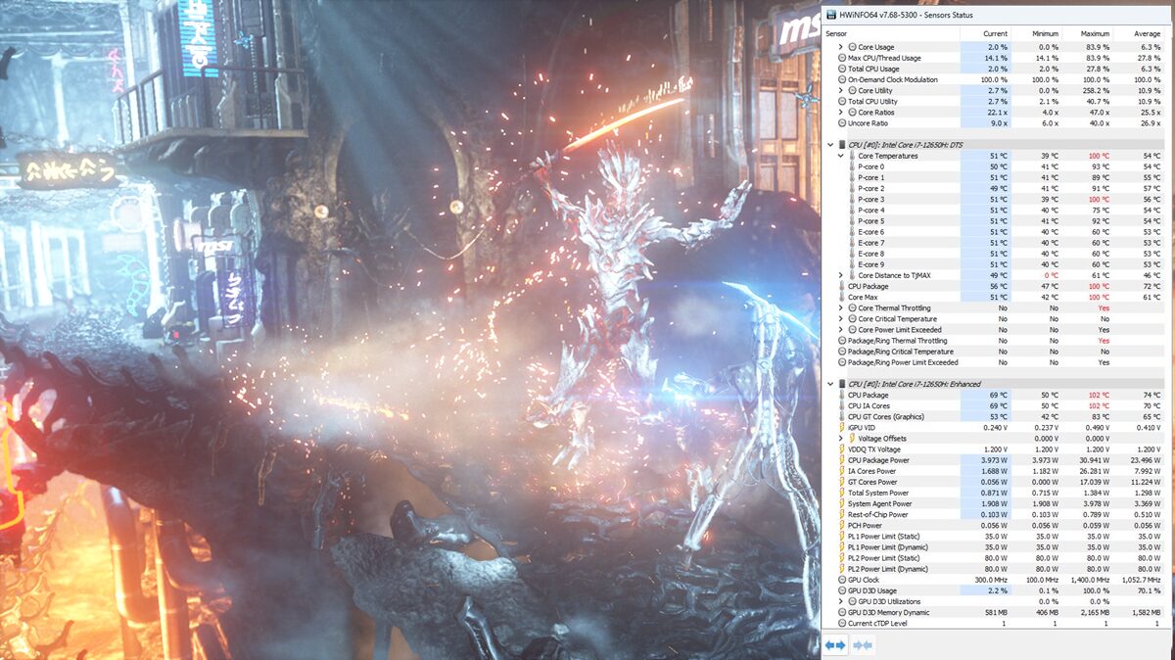Viewport: 1175px width, 660px height.
Task: Click lightning icon beside PL1 Power Limit (Static)
Action: [x=842, y=536]
